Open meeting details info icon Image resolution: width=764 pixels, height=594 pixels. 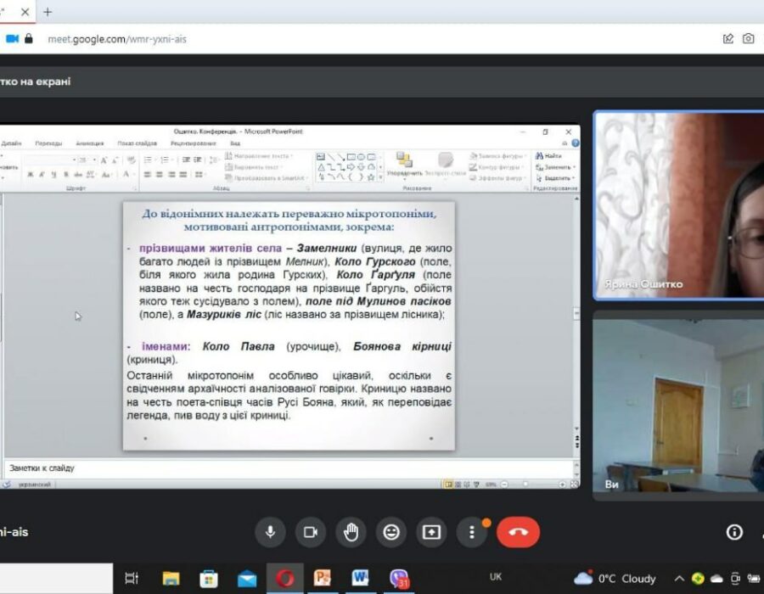tap(734, 532)
